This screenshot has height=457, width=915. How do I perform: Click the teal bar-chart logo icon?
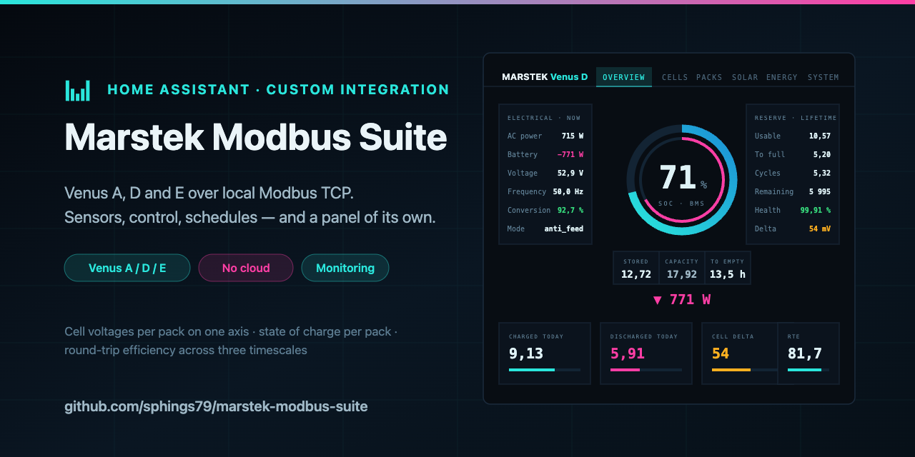(x=78, y=90)
